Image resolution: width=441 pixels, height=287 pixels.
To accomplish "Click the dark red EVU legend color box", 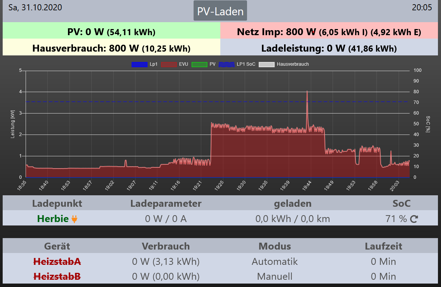I will [x=169, y=65].
